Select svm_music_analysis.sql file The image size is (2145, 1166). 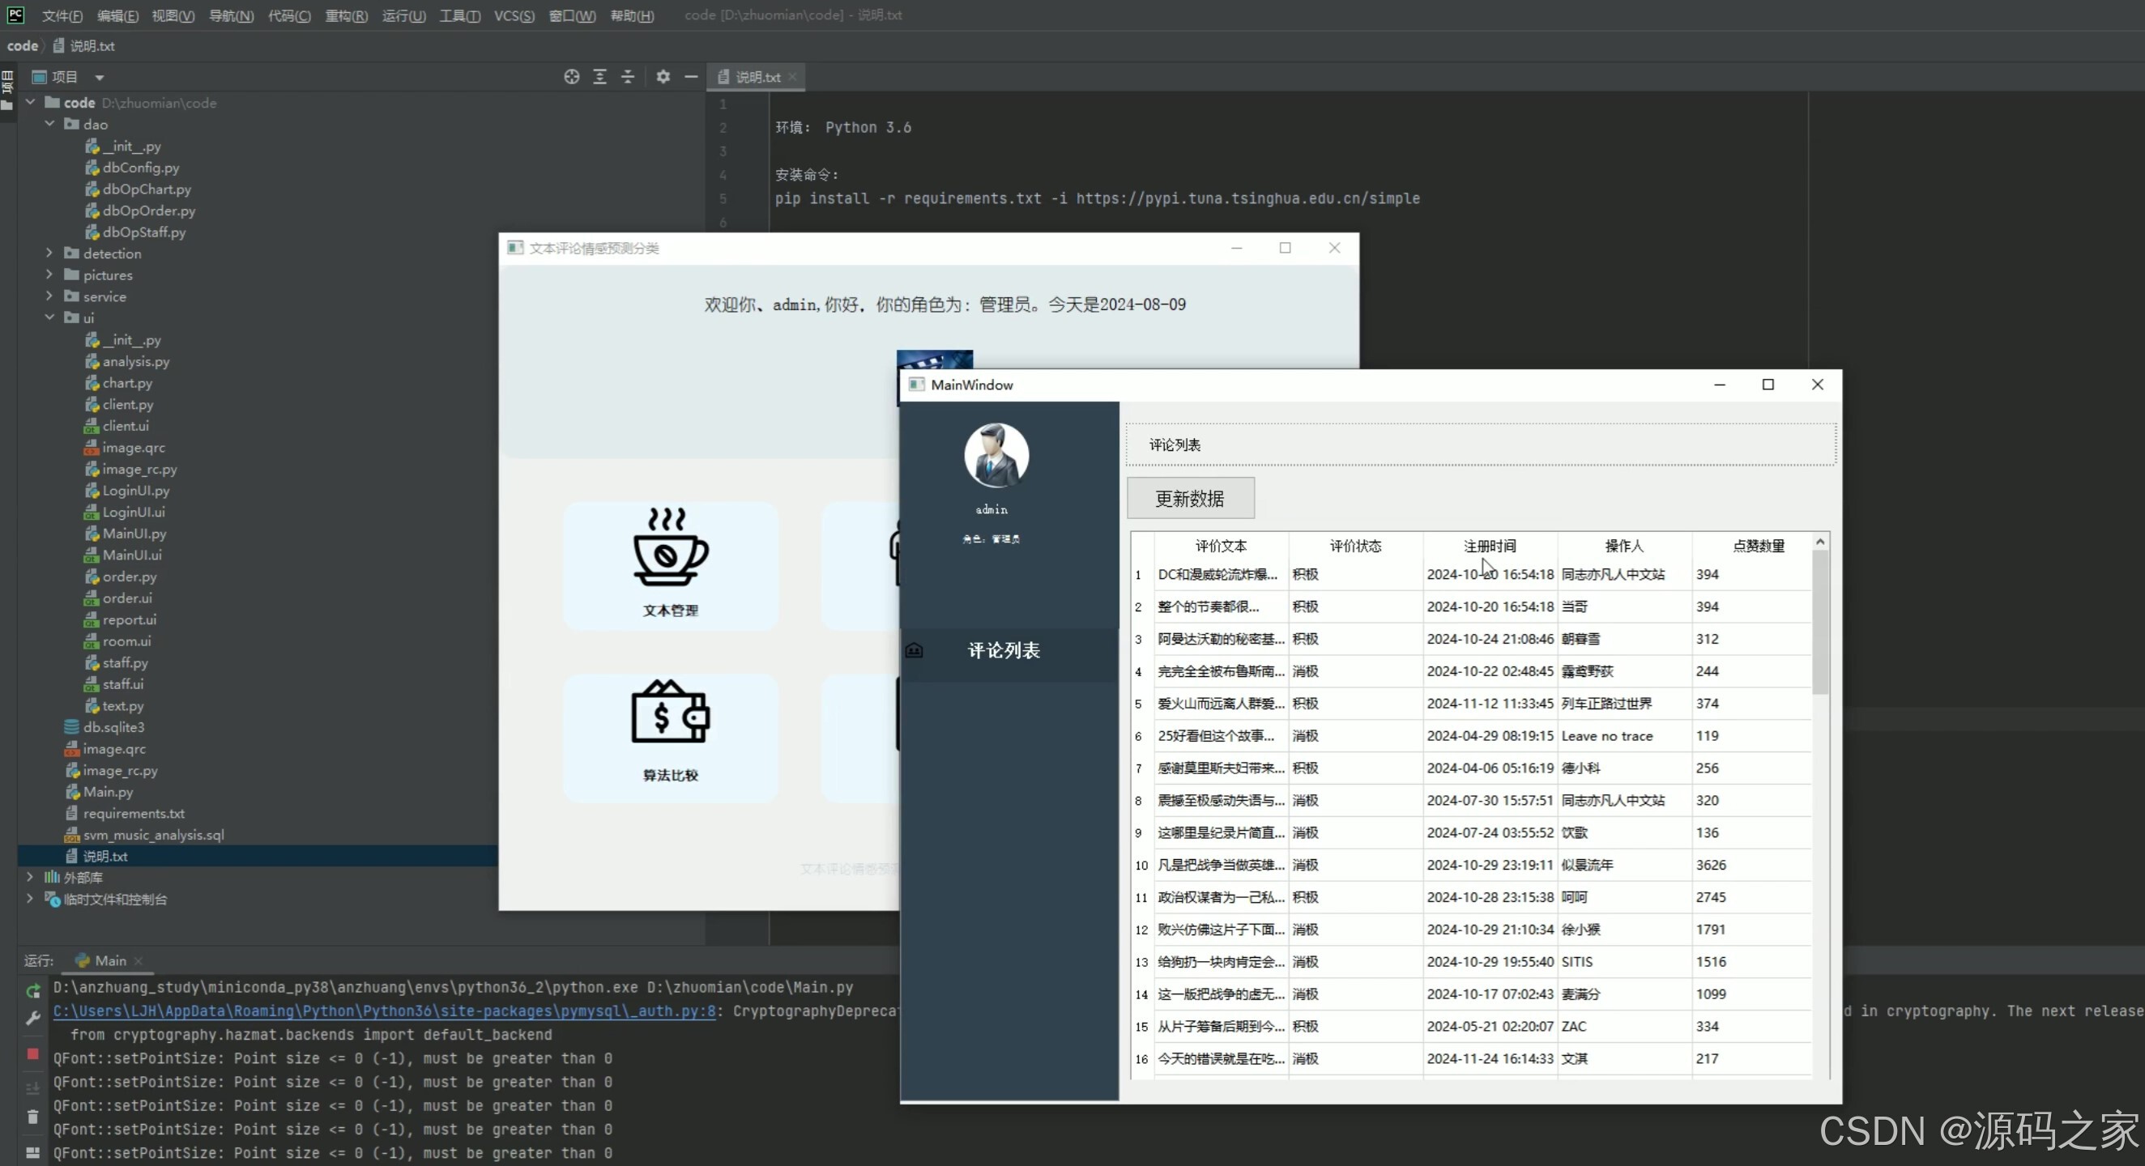pos(153,835)
